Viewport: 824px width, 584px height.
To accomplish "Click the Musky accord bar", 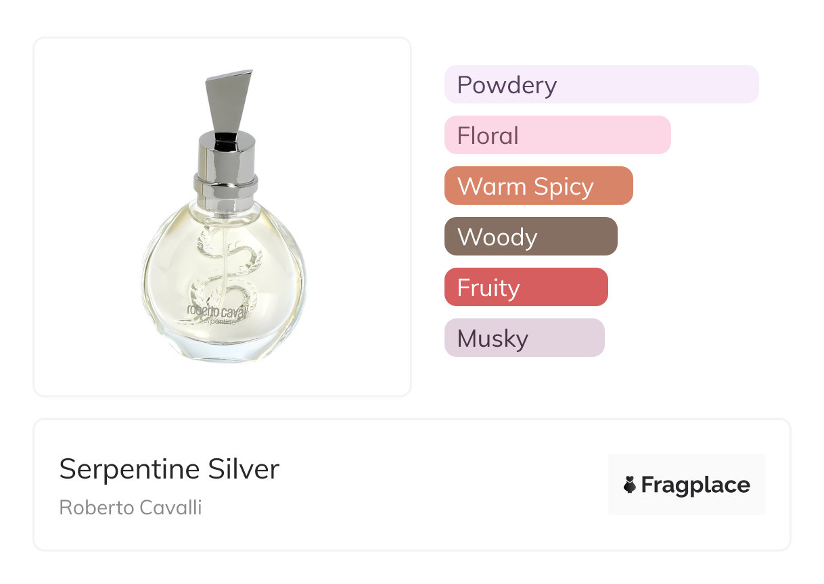I will coord(524,338).
